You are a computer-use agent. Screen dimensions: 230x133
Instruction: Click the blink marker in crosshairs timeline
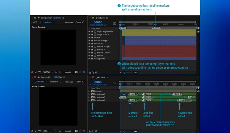[x=157, y=27]
